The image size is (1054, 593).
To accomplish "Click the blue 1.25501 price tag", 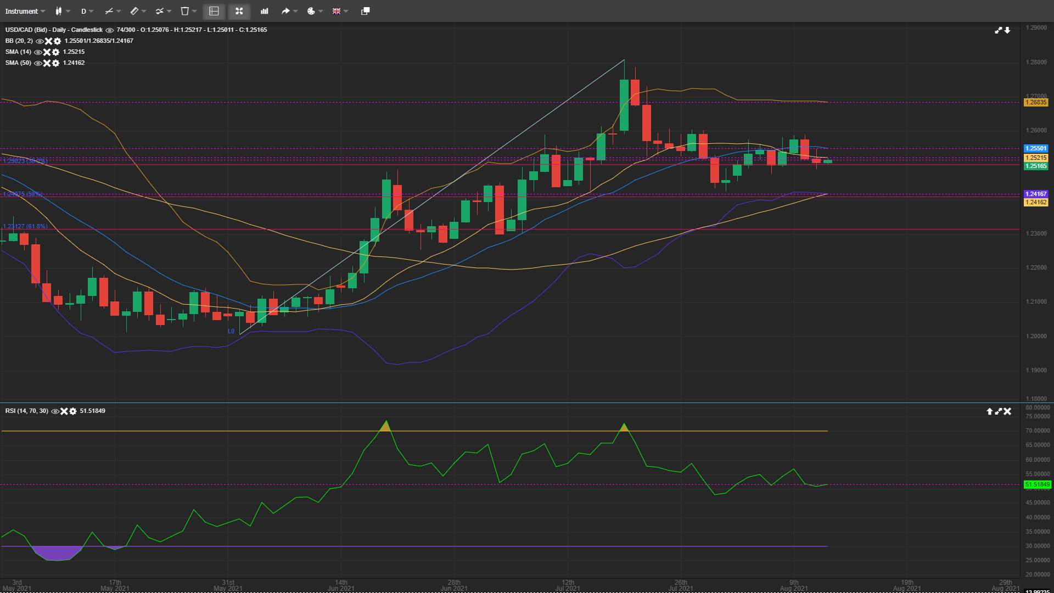I will coord(1036,149).
